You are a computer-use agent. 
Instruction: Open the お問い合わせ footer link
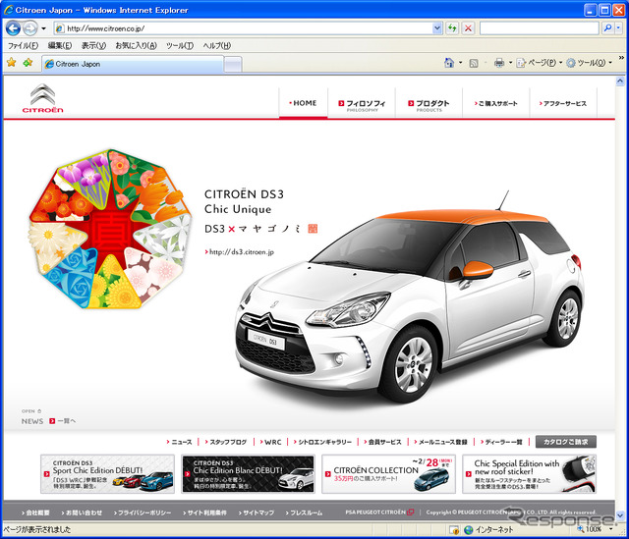pos(82,512)
